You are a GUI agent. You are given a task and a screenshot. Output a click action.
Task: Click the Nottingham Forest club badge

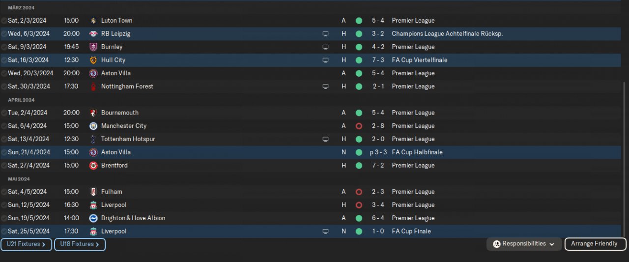click(93, 87)
